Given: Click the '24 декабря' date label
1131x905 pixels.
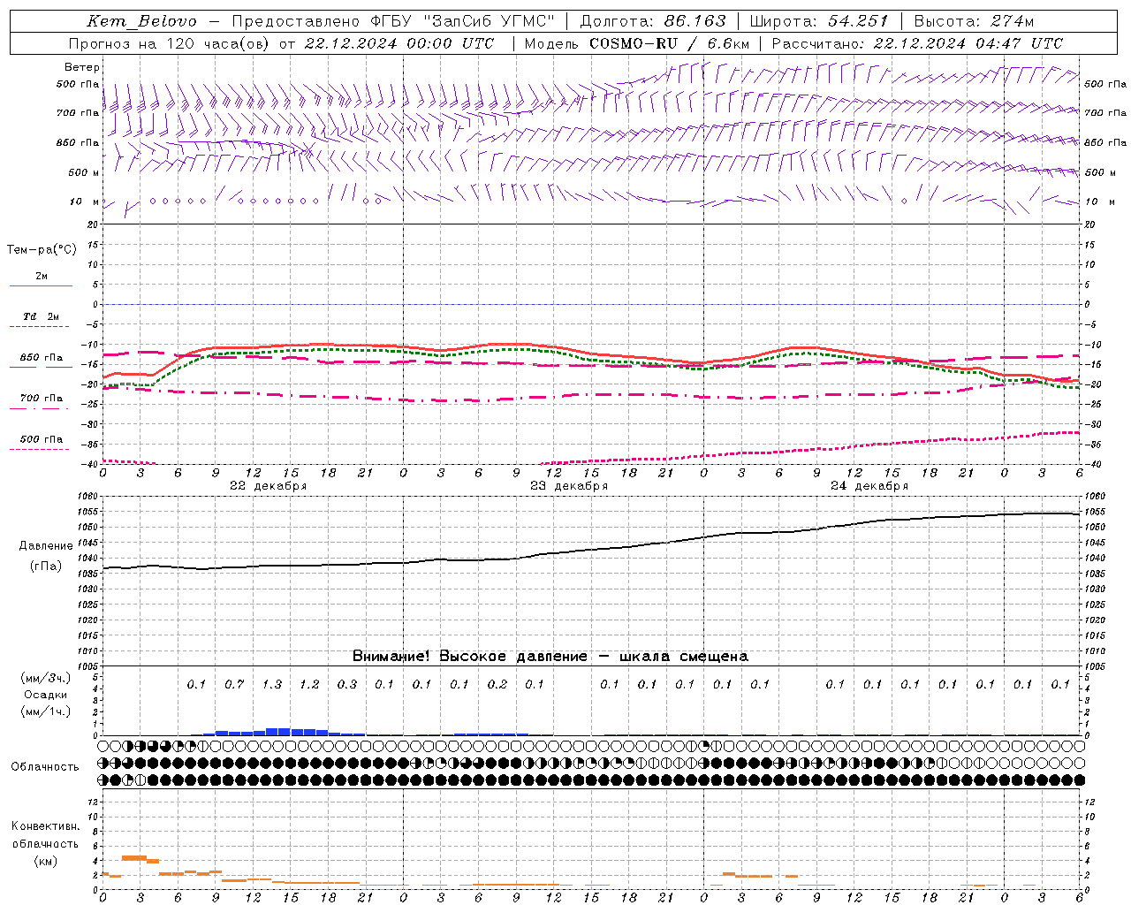Looking at the screenshot, I should click(869, 486).
